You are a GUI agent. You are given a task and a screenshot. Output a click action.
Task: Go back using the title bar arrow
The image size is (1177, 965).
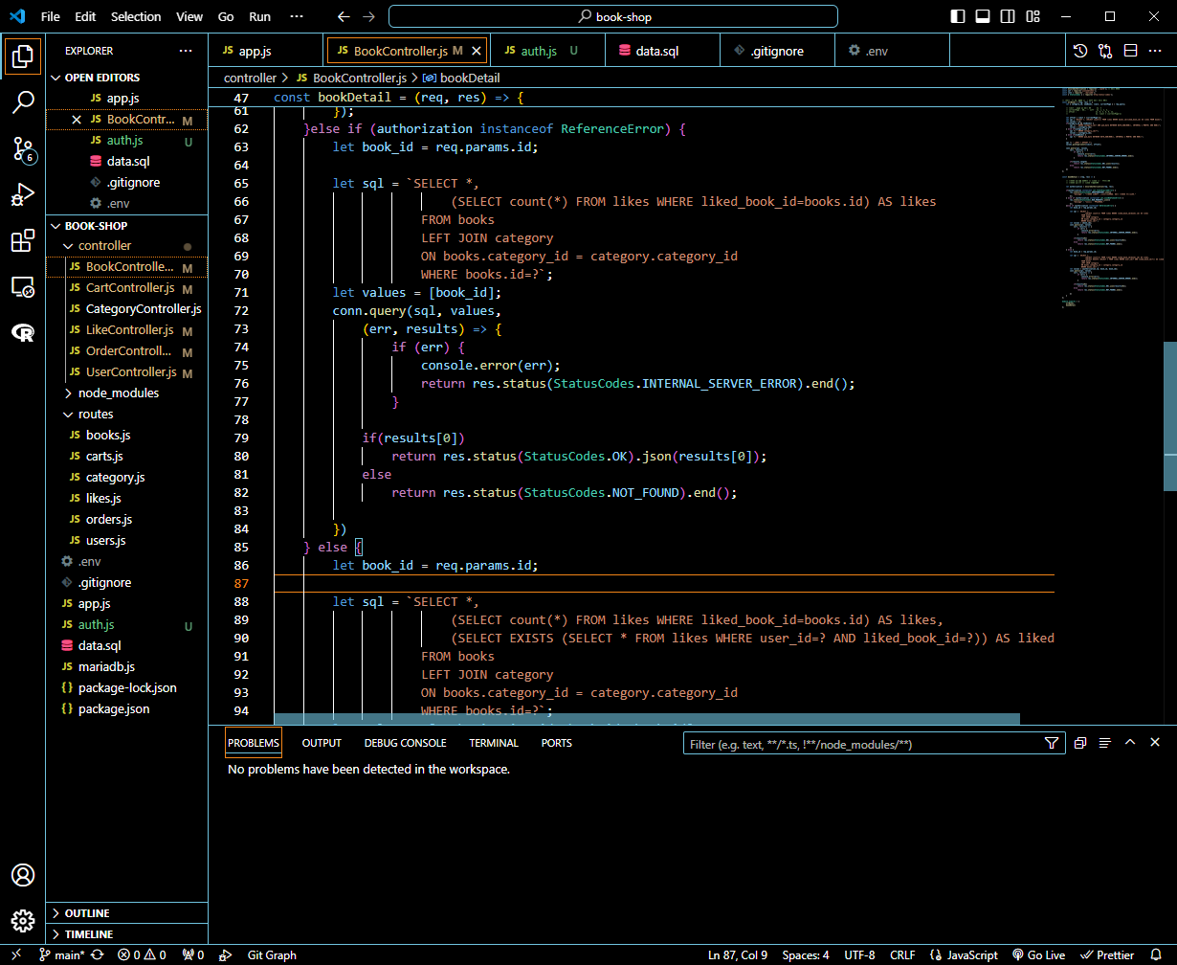coord(344,16)
